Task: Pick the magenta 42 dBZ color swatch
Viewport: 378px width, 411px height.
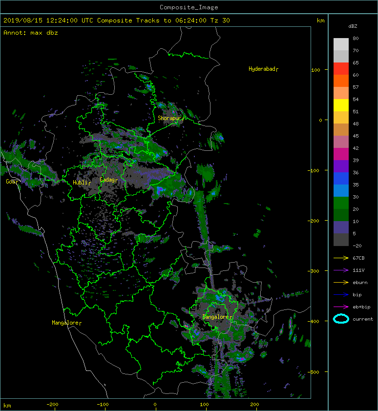Action: [341, 154]
